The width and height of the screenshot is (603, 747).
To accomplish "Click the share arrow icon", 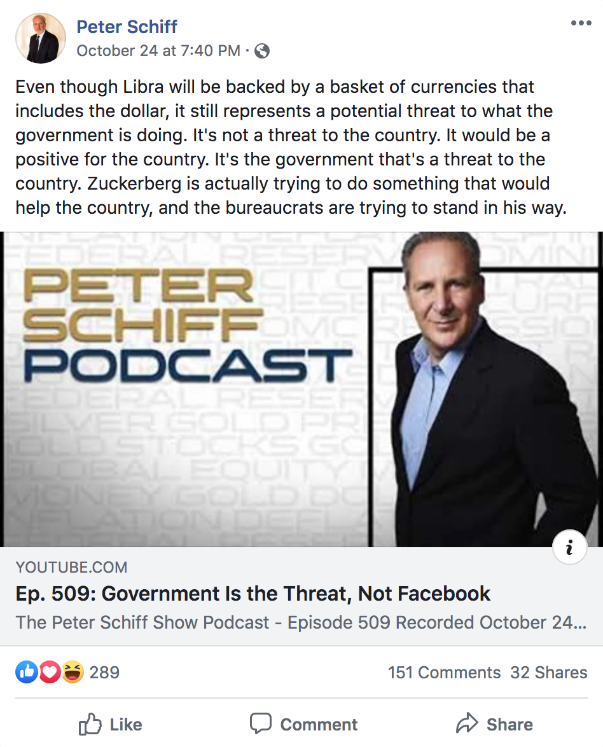I will click(x=467, y=723).
